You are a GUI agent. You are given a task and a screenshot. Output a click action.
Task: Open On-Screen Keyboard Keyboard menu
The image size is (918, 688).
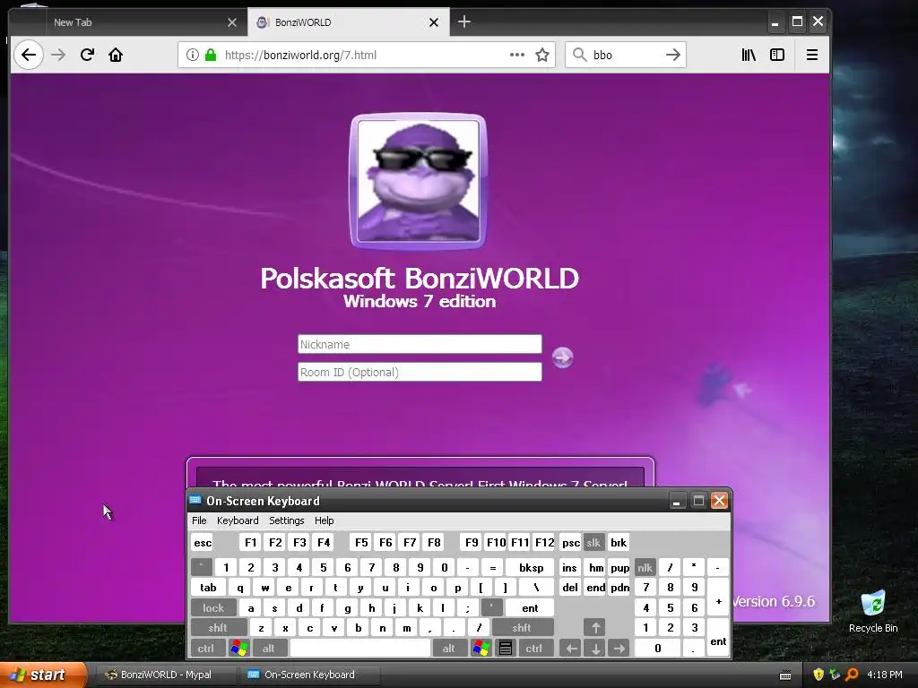pyautogui.click(x=237, y=520)
